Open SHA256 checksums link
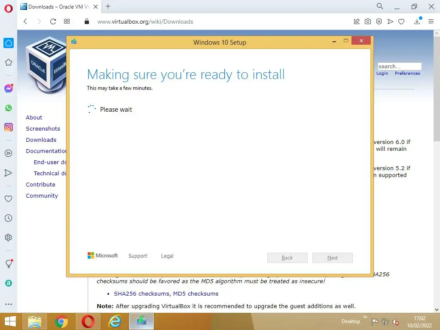 click(141, 294)
